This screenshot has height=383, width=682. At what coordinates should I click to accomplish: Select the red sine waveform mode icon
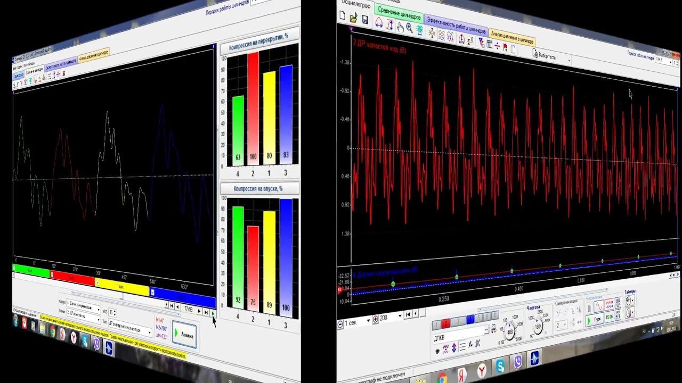599,306
